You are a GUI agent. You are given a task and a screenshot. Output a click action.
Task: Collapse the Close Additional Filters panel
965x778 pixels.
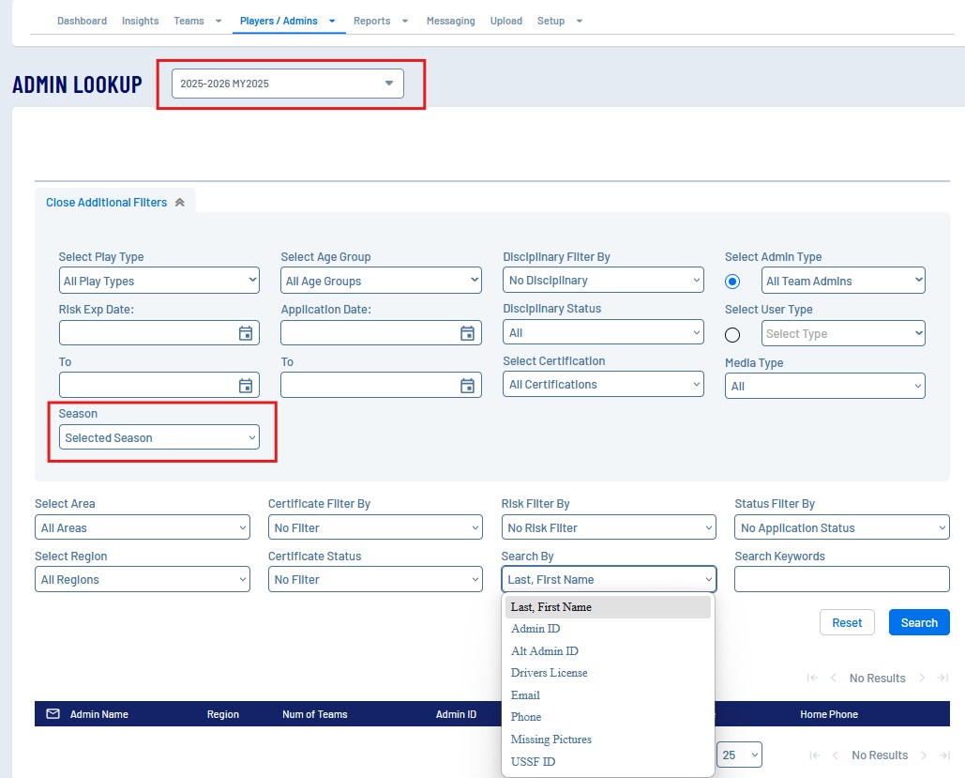114,203
